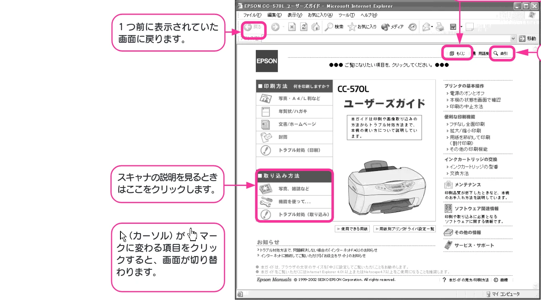
Task: Click the EPSON logo
Action: (267, 61)
